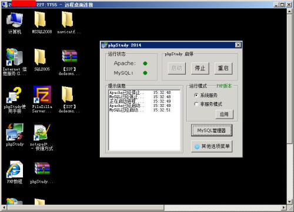This screenshot has height=212, width=294.
Task: Open 其他选项菜单 options menu
Action: 212,146
